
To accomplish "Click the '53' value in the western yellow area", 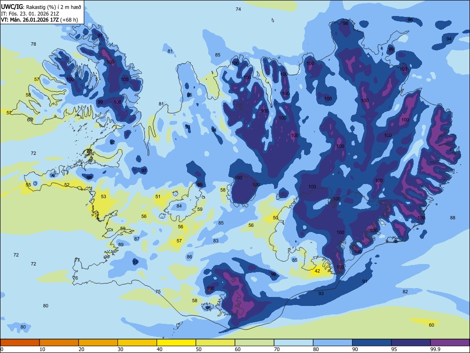I will tap(103, 197).
